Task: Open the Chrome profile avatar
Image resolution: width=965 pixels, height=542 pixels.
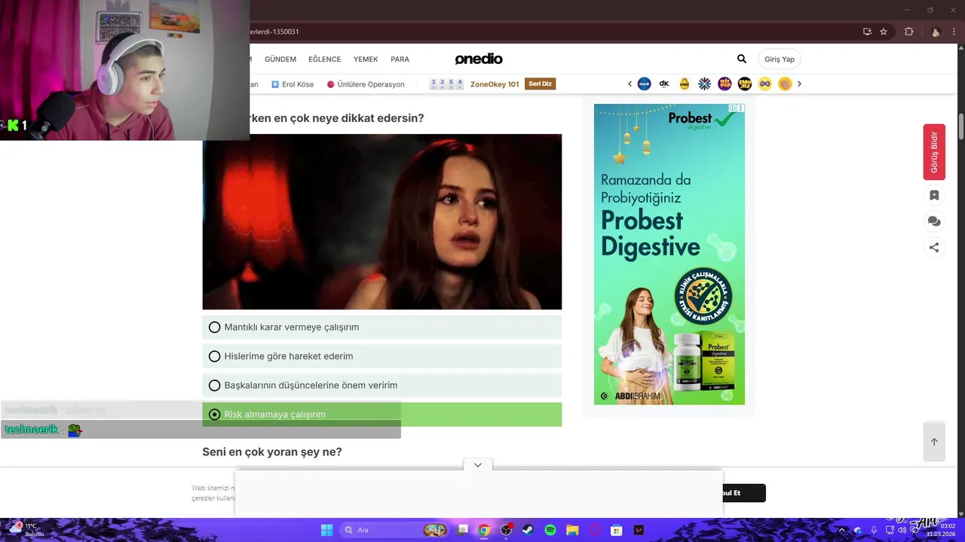Action: [936, 32]
